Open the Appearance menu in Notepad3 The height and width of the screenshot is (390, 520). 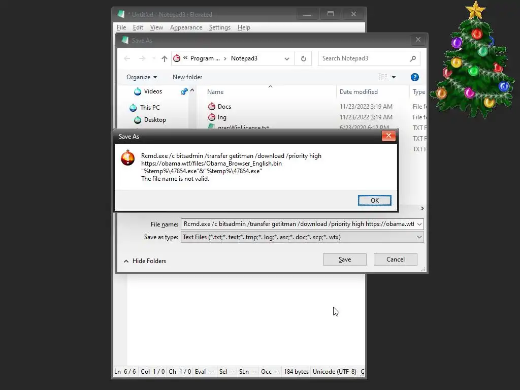click(x=186, y=27)
